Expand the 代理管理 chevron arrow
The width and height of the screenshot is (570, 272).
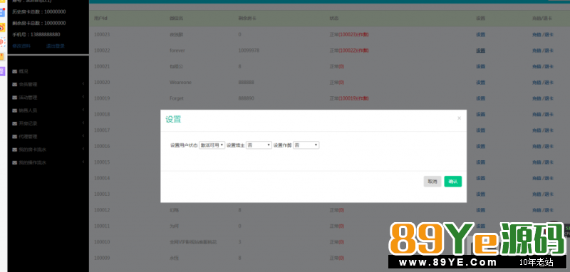coord(83,136)
